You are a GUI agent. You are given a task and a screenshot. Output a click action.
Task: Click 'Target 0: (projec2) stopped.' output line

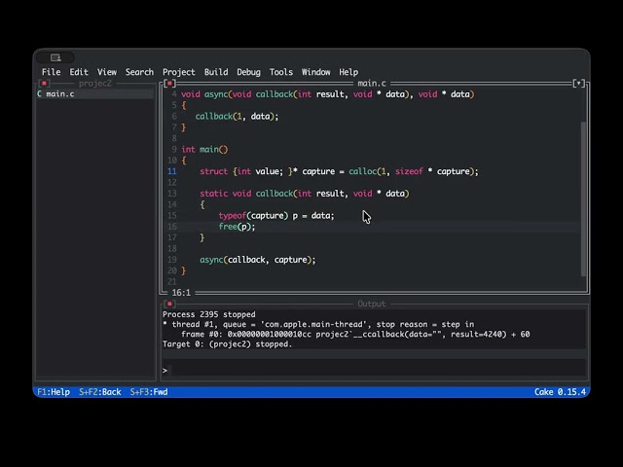click(x=227, y=344)
